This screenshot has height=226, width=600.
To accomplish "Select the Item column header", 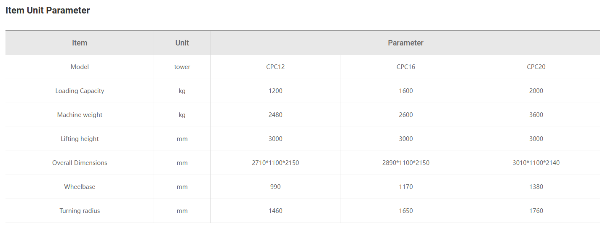I will (x=80, y=43).
